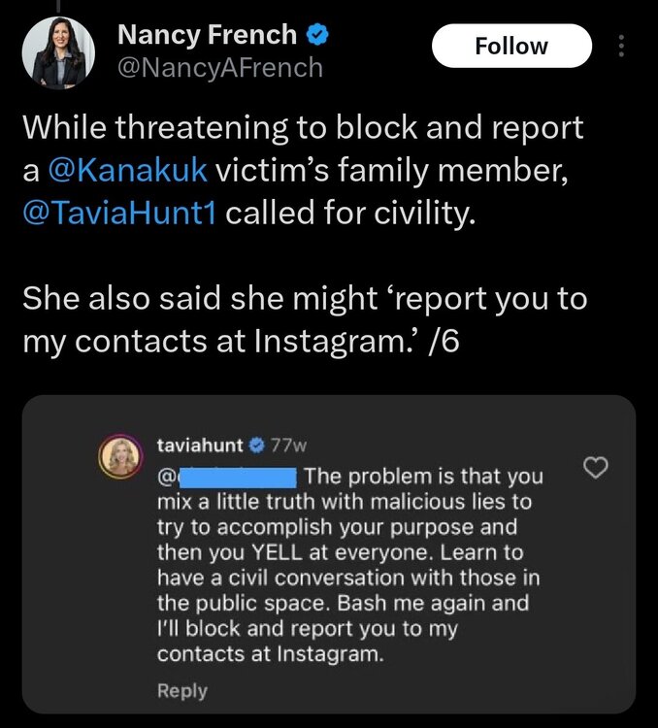Click the taviahunt username in the comment
658x728 pixels.
200,447
